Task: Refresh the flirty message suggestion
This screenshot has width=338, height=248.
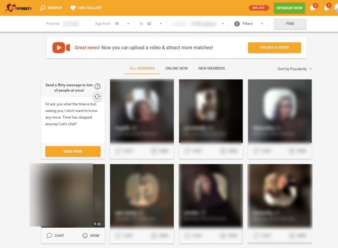Action: (97, 96)
